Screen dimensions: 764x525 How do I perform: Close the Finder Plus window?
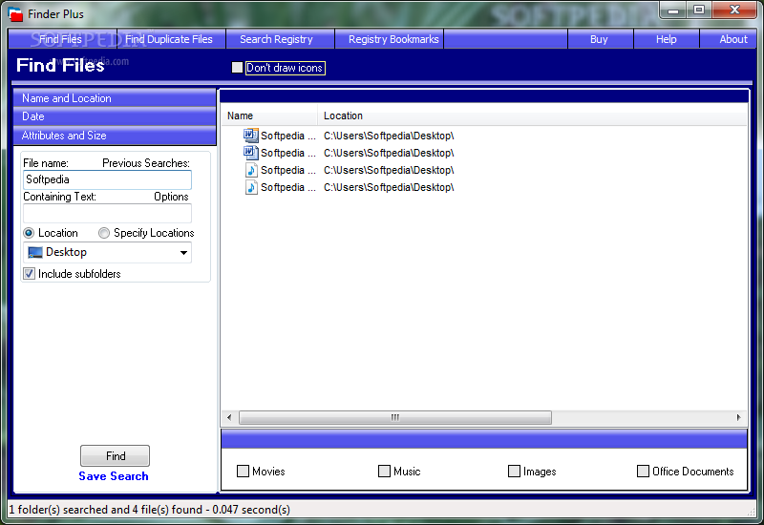(734, 10)
